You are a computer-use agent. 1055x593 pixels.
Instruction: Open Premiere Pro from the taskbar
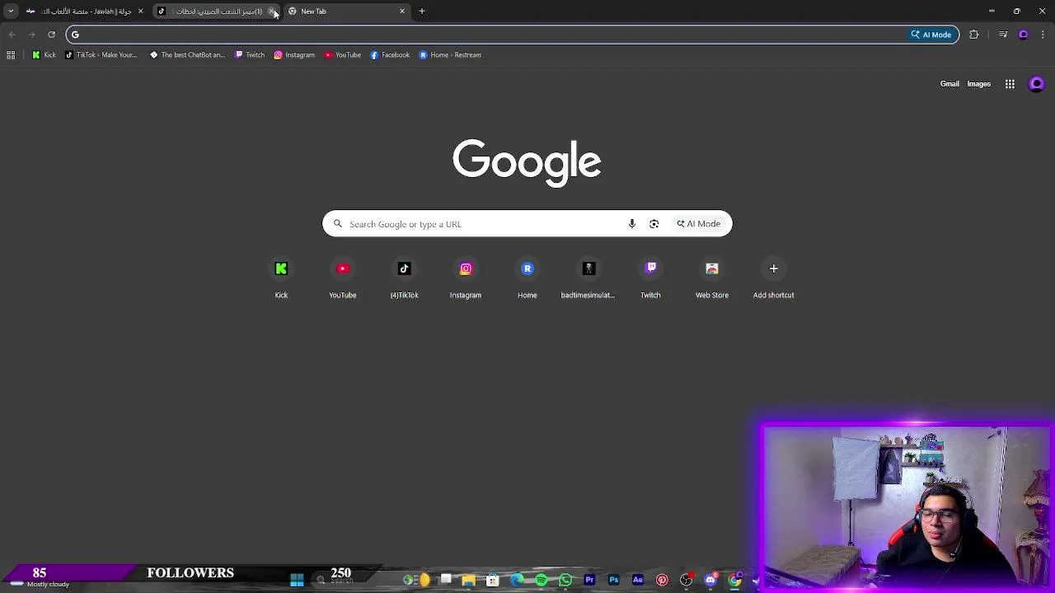click(x=589, y=581)
